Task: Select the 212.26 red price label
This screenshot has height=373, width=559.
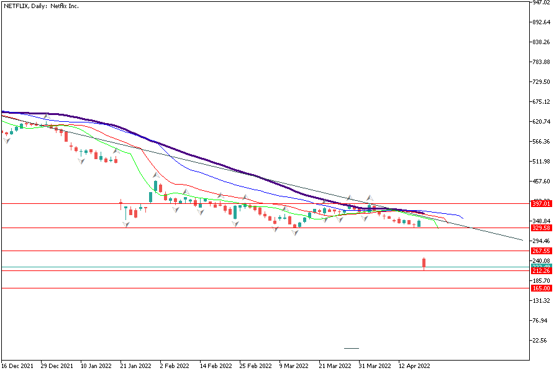Action: pos(542,271)
